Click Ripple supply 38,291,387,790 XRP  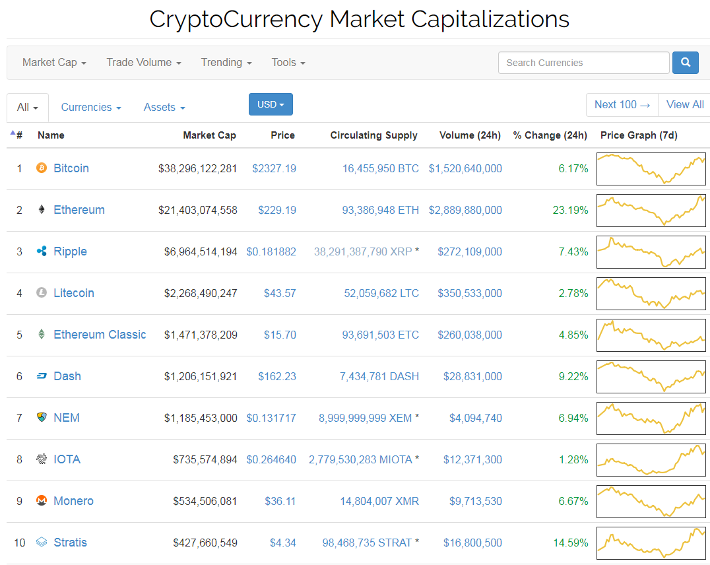(363, 251)
